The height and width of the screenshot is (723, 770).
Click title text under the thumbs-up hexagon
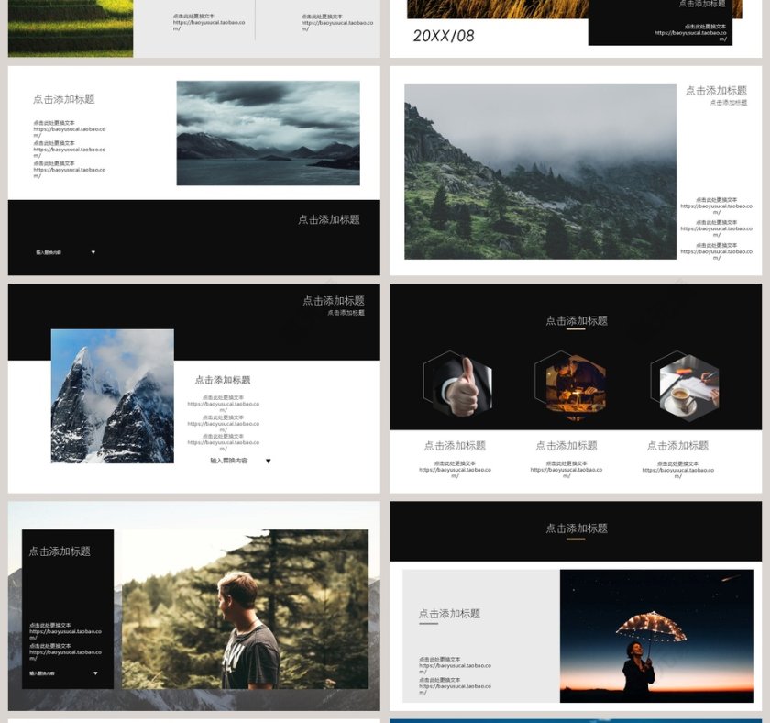pos(455,446)
